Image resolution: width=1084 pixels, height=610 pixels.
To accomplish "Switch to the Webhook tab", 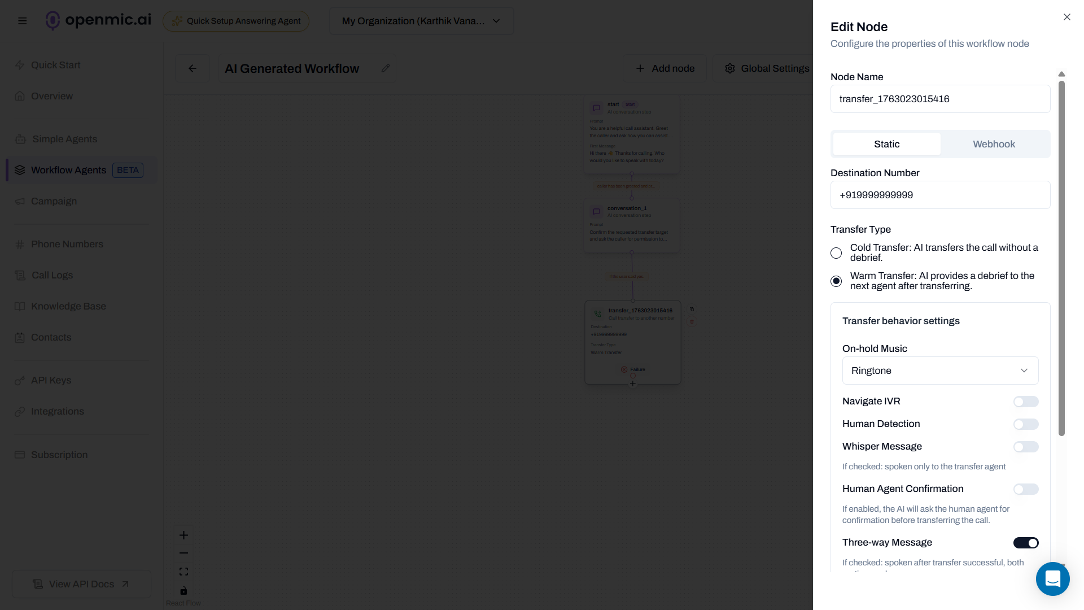I will pos(993,144).
